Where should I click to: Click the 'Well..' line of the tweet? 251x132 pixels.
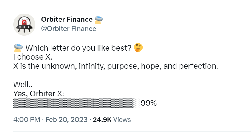(23, 85)
